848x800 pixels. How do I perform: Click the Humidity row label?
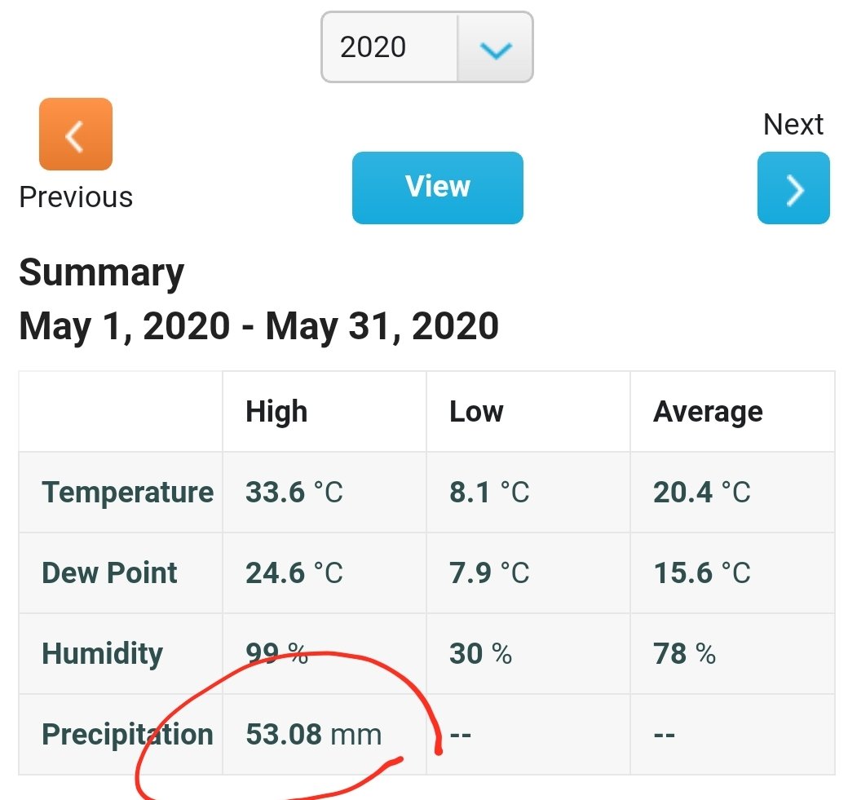pyautogui.click(x=102, y=653)
